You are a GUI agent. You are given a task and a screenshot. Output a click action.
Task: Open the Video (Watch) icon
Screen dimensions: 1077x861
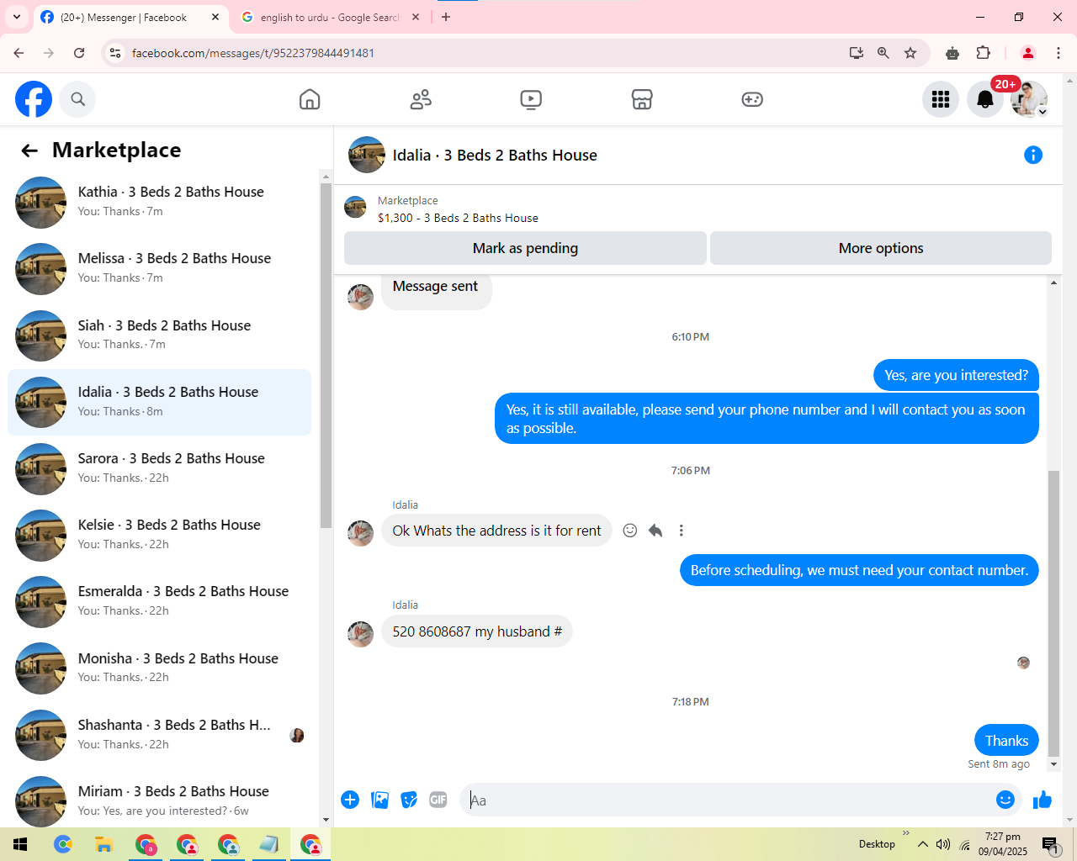click(531, 99)
